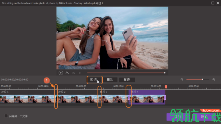The width and height of the screenshot is (221, 124).
Task: Click the video progress bar end handle
Action: tap(165, 73)
